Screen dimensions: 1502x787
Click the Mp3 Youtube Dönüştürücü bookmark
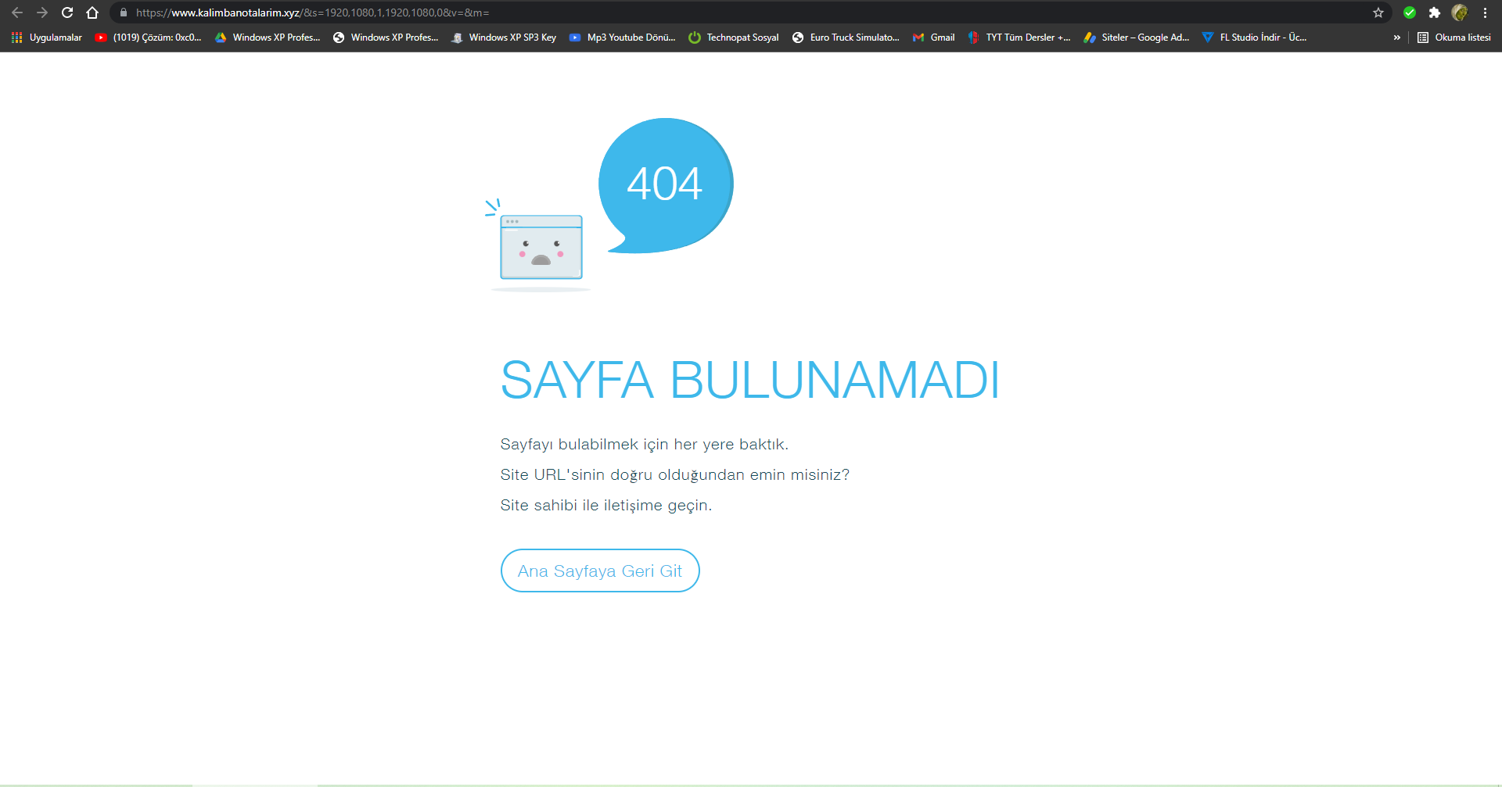click(x=623, y=37)
